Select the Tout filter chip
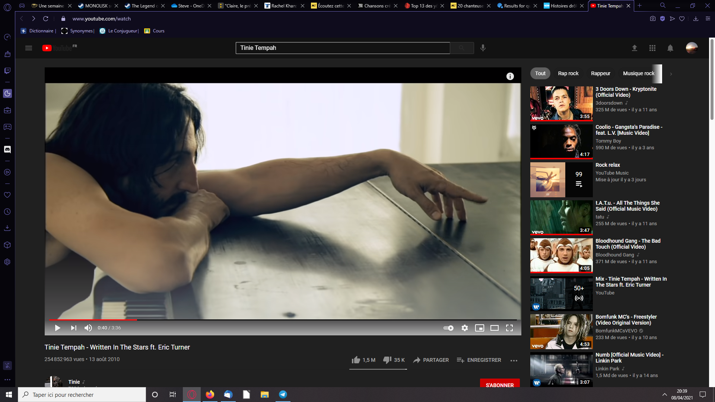The image size is (715, 402). point(540,74)
